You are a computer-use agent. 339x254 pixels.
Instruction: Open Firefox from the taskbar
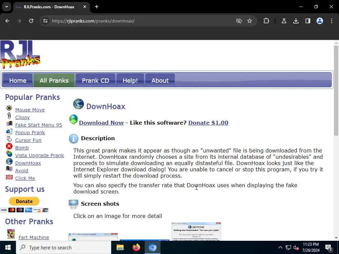pos(136,247)
